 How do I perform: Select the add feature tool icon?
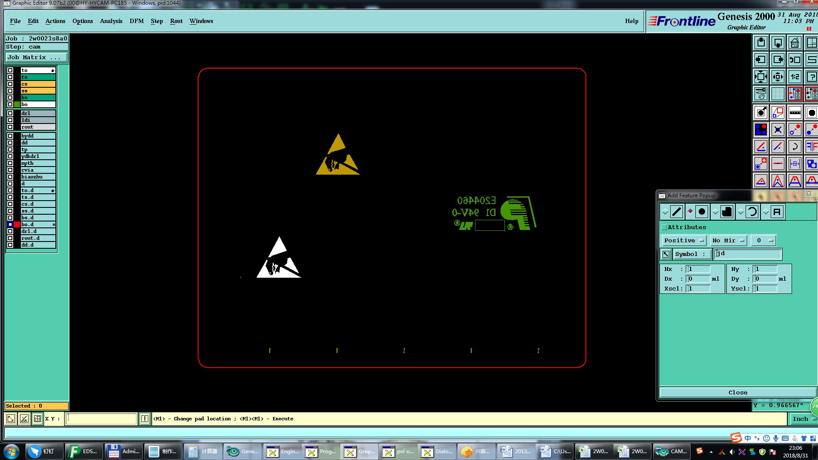coord(761,112)
